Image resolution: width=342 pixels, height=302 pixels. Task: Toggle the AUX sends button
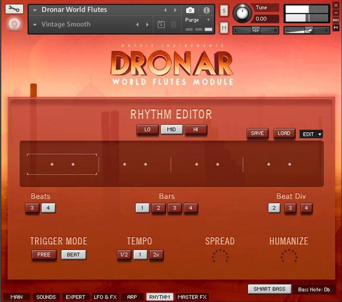(x=336, y=20)
